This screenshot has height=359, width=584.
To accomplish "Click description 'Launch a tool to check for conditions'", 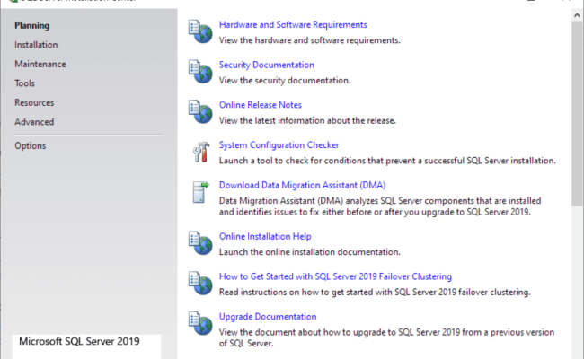I will click(387, 161).
